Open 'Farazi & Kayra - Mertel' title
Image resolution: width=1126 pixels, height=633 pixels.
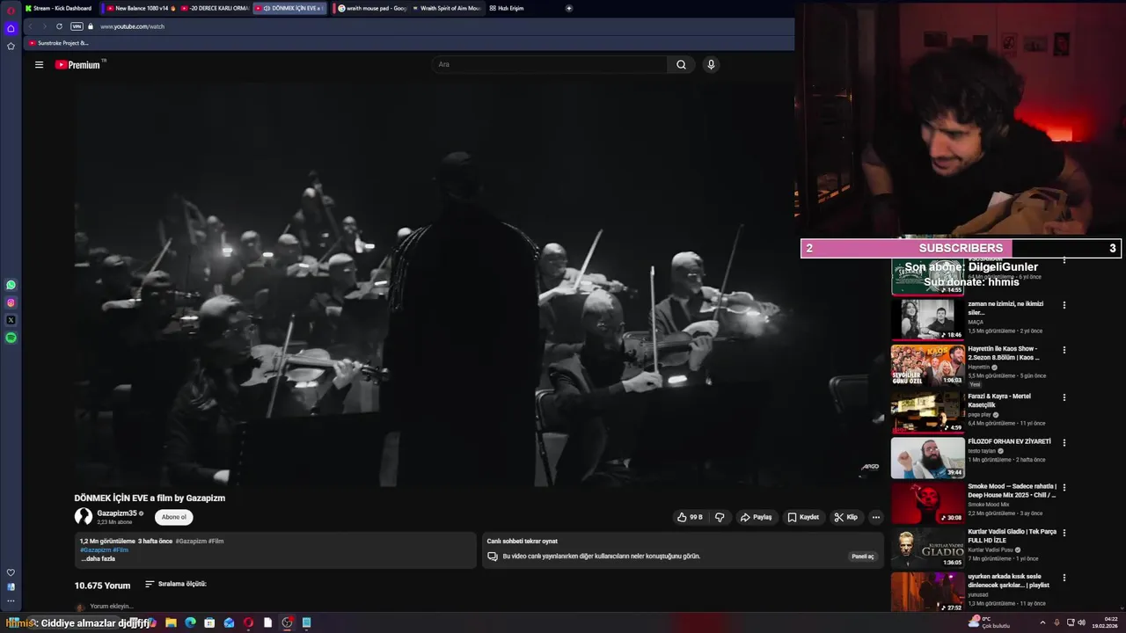(x=999, y=400)
